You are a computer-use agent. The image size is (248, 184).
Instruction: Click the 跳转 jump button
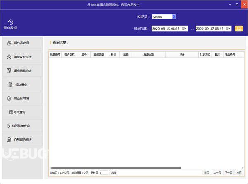click(x=114, y=172)
